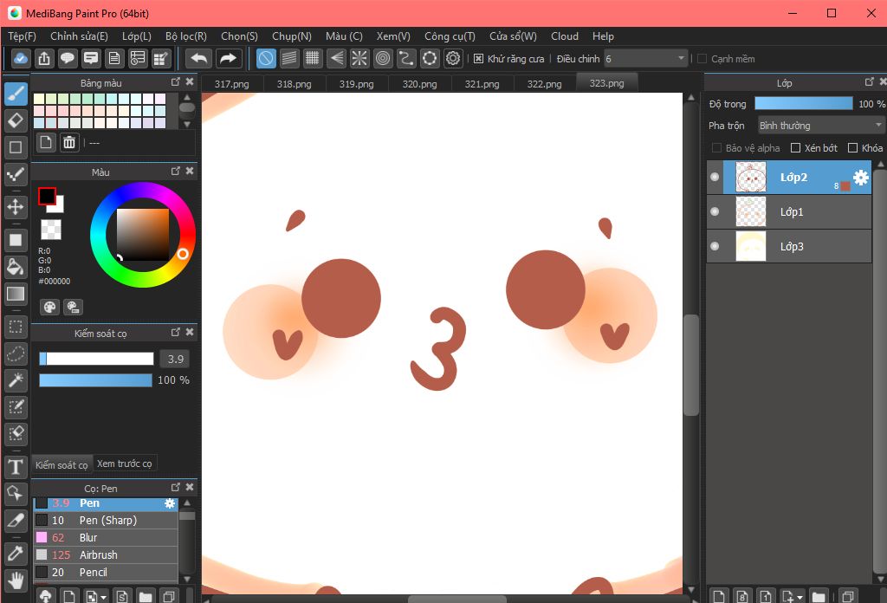This screenshot has height=603, width=887.
Task: Select the Lasso selection tool
Action: [x=16, y=353]
